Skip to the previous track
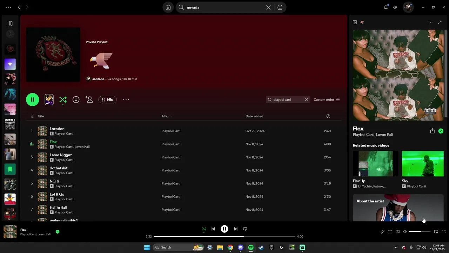Screen dimensions: 449x253 [x=213, y=229]
